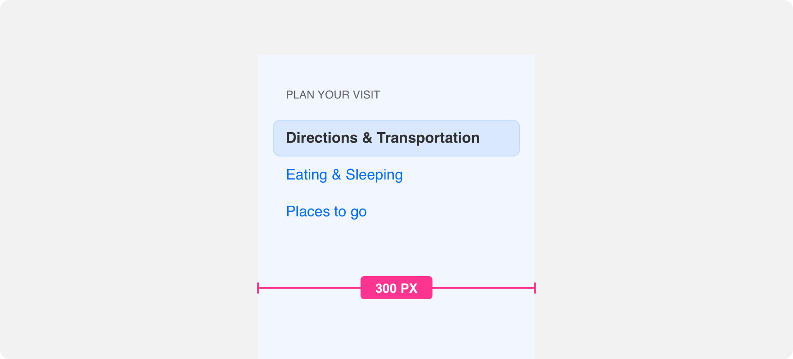The height and width of the screenshot is (359, 793).
Task: Click the right end cap of pink ruler
Action: [535, 288]
